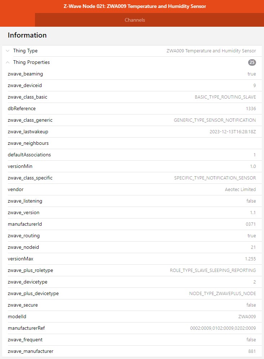Image resolution: width=264 pixels, height=359 pixels.
Task: Click the zwave_secure false value
Action: pos(251,305)
